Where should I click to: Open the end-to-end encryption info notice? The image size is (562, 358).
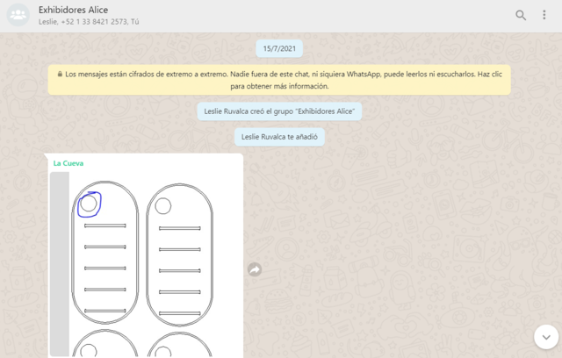279,80
